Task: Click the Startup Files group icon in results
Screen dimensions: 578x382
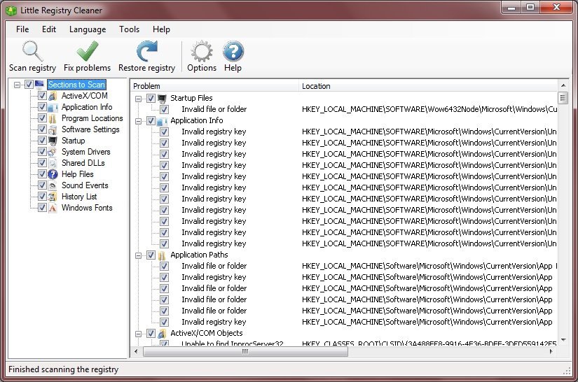Action: point(162,98)
